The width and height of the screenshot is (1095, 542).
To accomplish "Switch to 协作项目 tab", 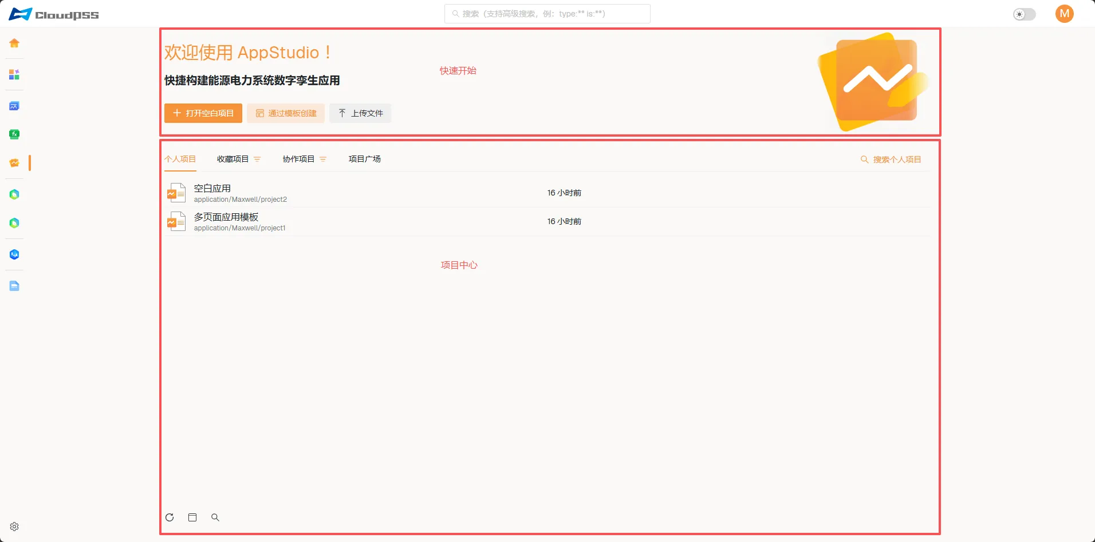I will (298, 159).
